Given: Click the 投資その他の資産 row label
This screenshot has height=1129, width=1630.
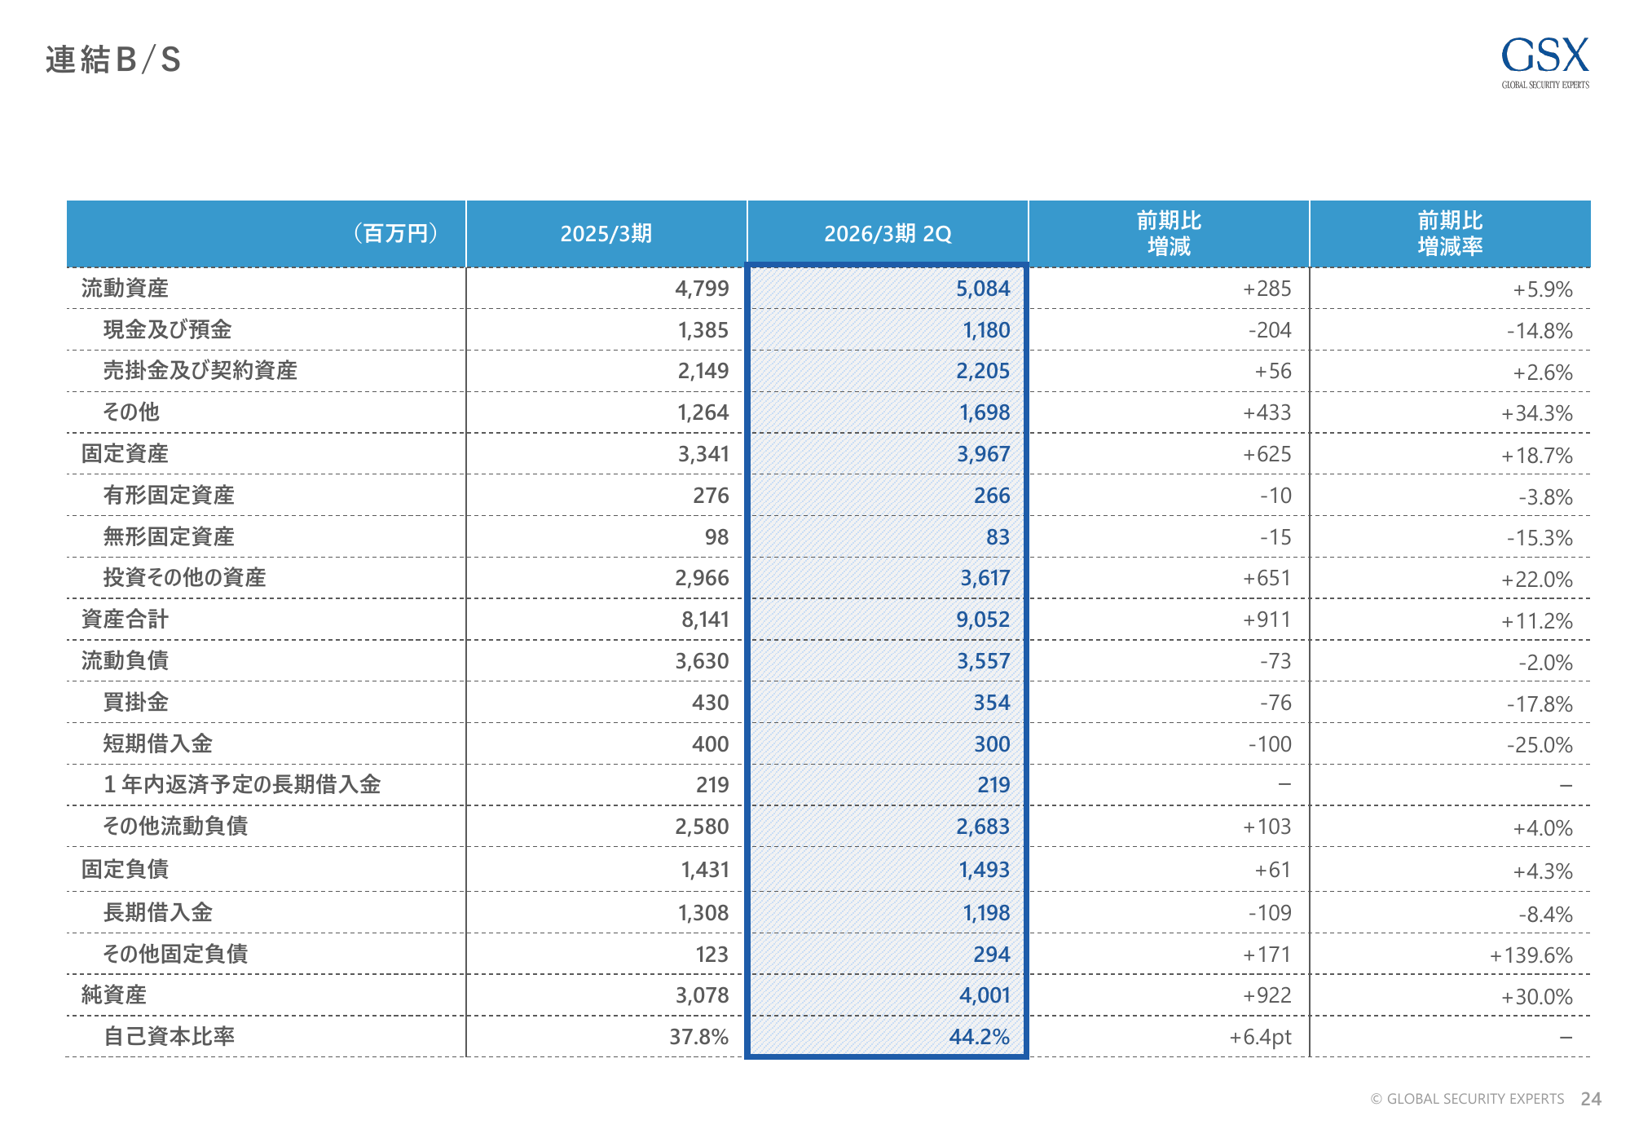Looking at the screenshot, I should pyautogui.click(x=184, y=578).
